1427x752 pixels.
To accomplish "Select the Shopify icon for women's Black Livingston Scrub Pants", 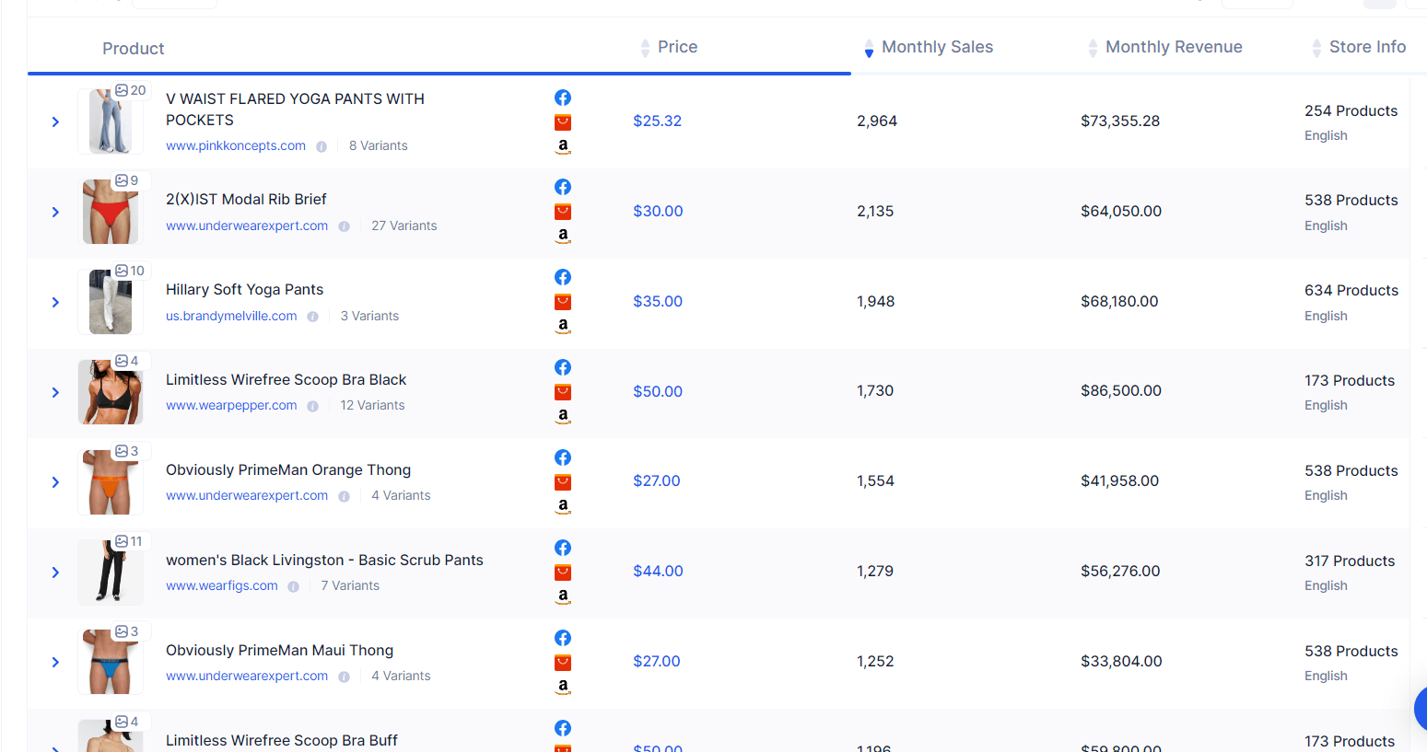I will point(562,572).
